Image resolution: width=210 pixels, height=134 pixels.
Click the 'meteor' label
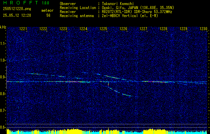(x=47, y=10)
